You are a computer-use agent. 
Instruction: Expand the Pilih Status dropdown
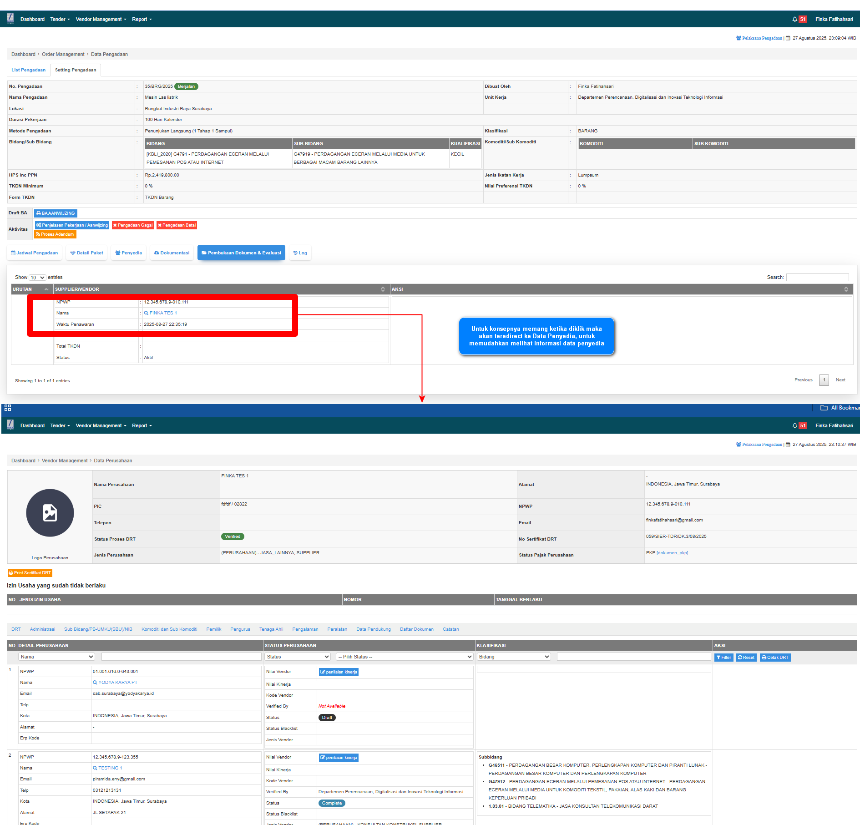click(x=405, y=657)
